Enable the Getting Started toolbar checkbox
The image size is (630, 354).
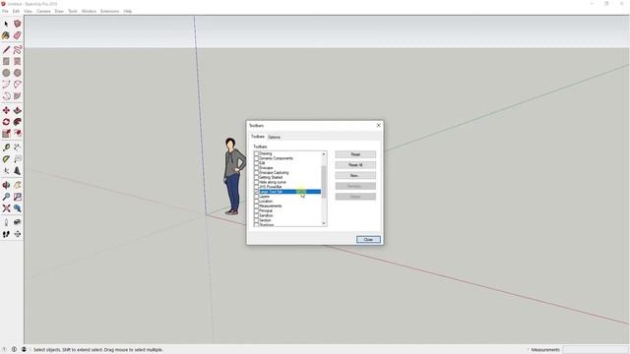(256, 177)
